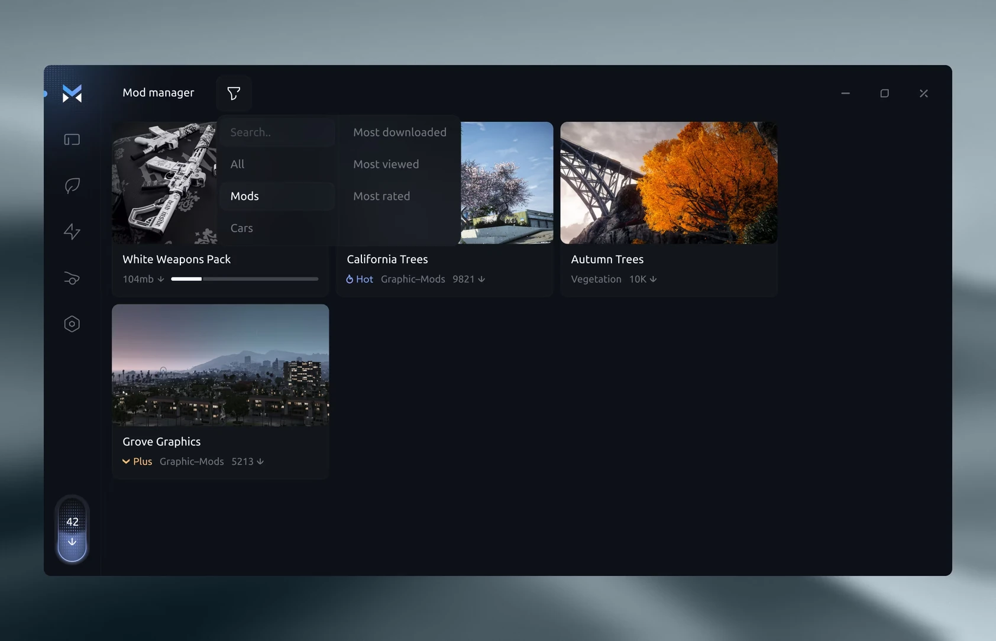The image size is (996, 641).
Task: Click the Plus chevron badge
Action: coord(137,461)
